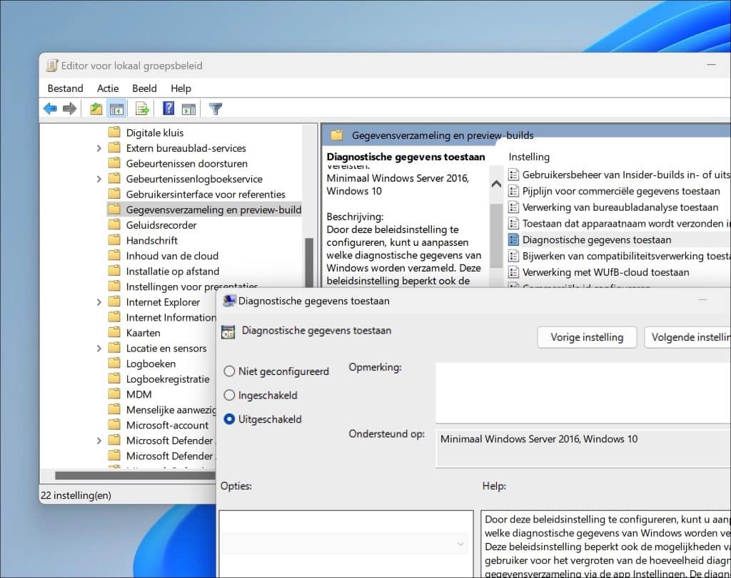Click the Kaarten folder icon
The height and width of the screenshot is (578, 731).
114,332
